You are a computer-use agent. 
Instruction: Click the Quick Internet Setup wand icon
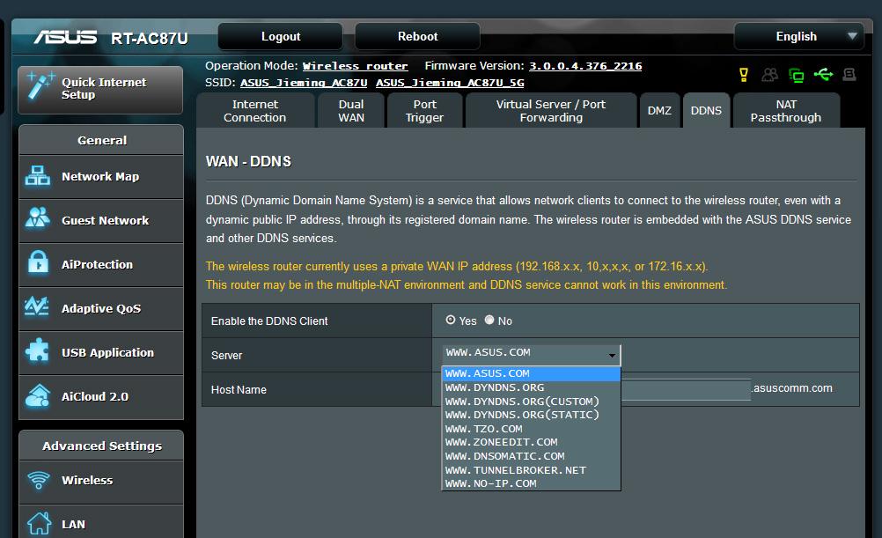(40, 86)
